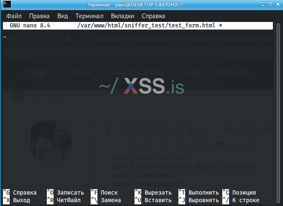Click the ^\ Замена shortcut hint

pyautogui.click(x=106, y=201)
